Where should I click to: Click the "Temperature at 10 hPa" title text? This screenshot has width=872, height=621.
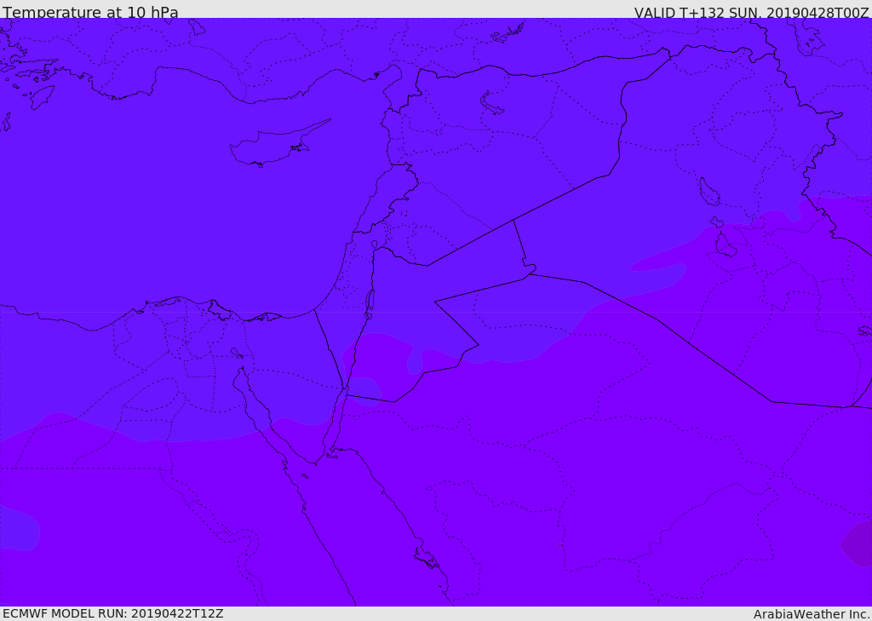pos(90,12)
